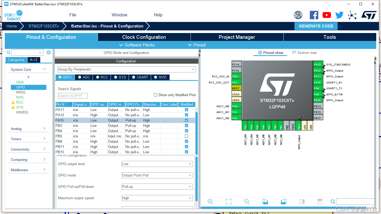Collapse the System Core category
Viewport: 381px width, 214px height.
coord(28,69)
